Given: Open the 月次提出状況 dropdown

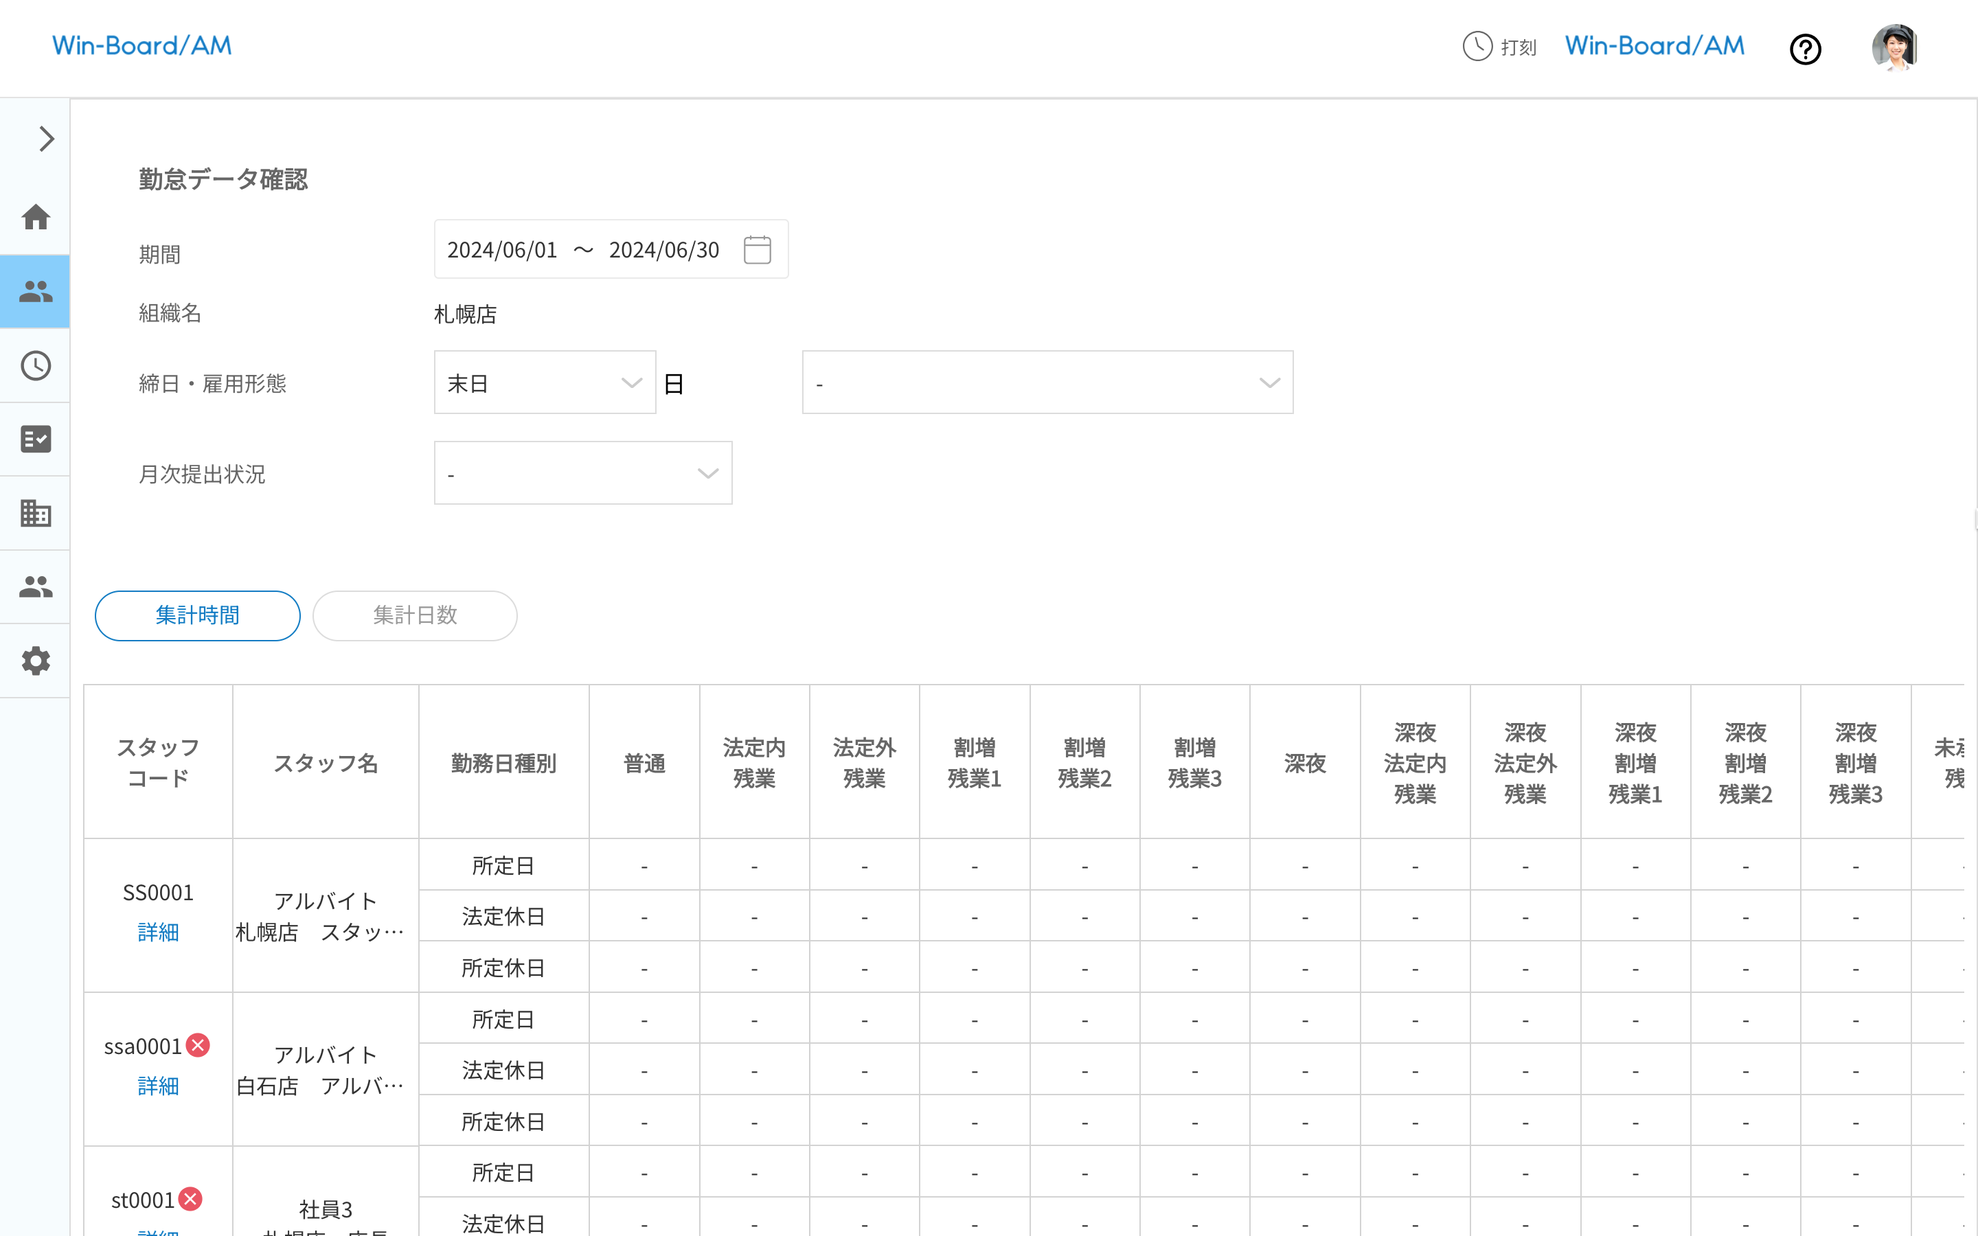Looking at the screenshot, I should [583, 473].
